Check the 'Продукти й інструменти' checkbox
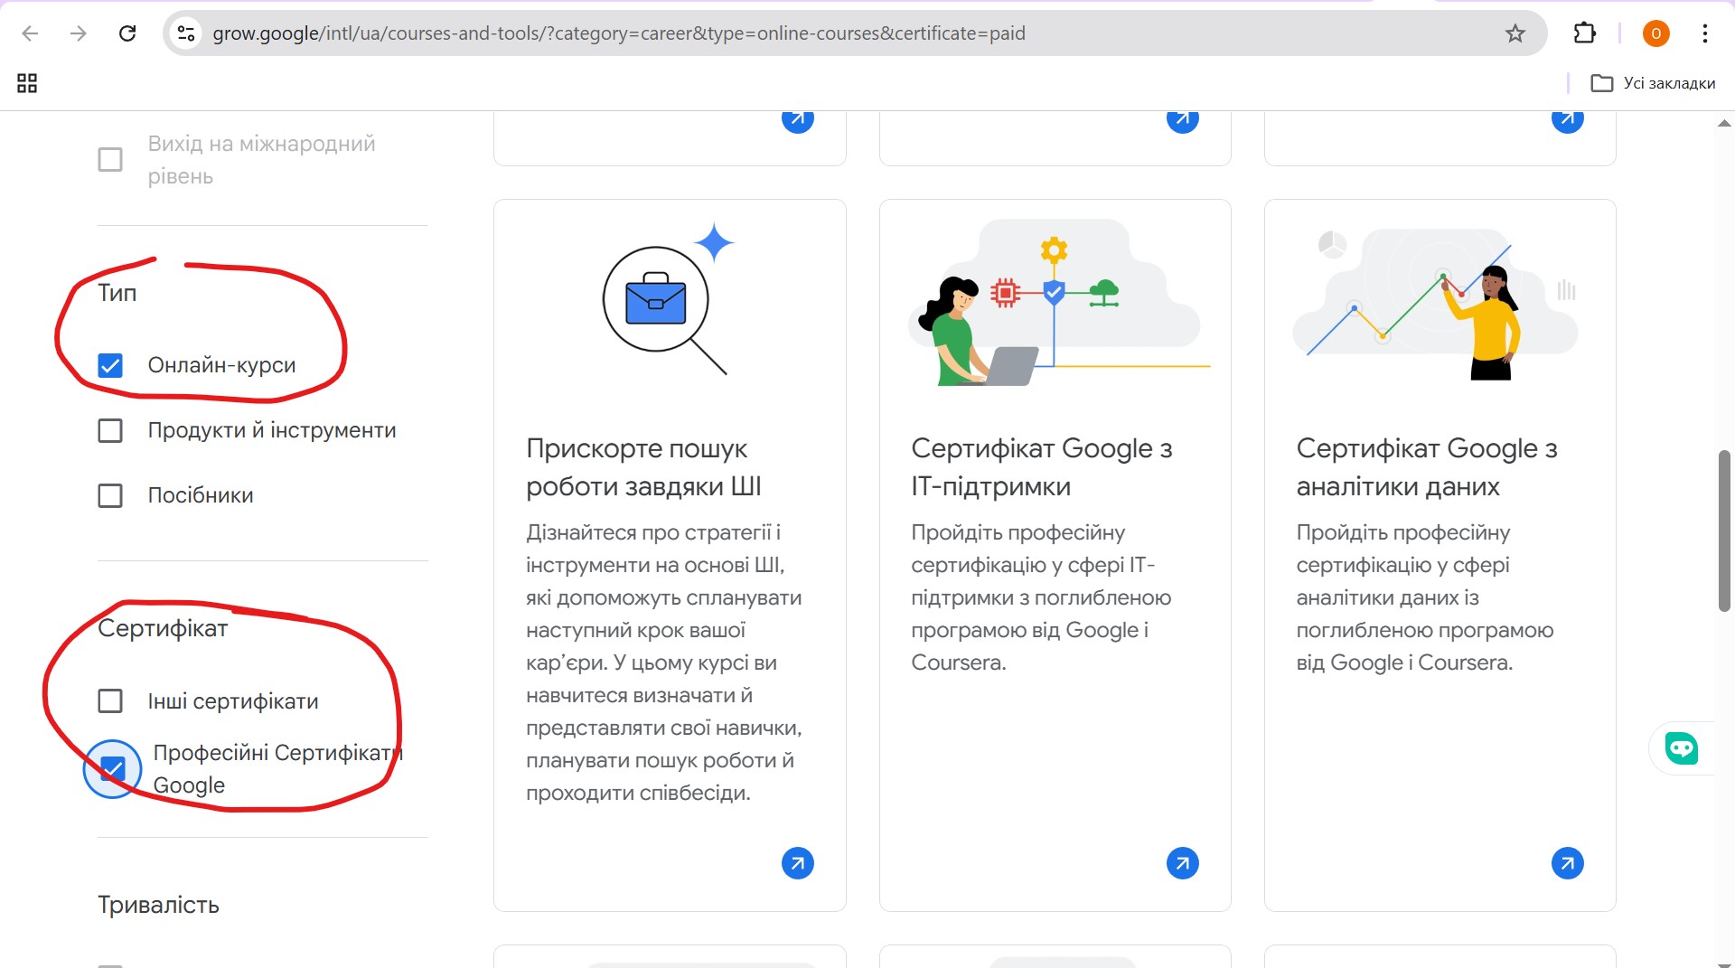The height and width of the screenshot is (968, 1735). pos(110,430)
